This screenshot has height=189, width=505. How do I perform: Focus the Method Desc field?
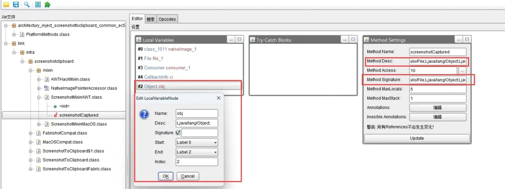(x=438, y=61)
